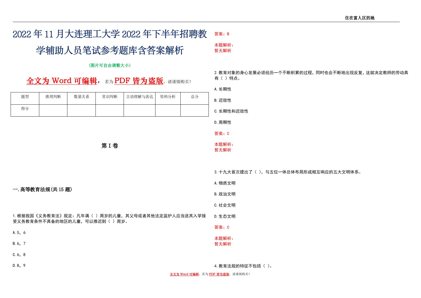This screenshot has height=298, width=421.
Task: Click the empty score cell under 总分
Action: click(x=195, y=110)
